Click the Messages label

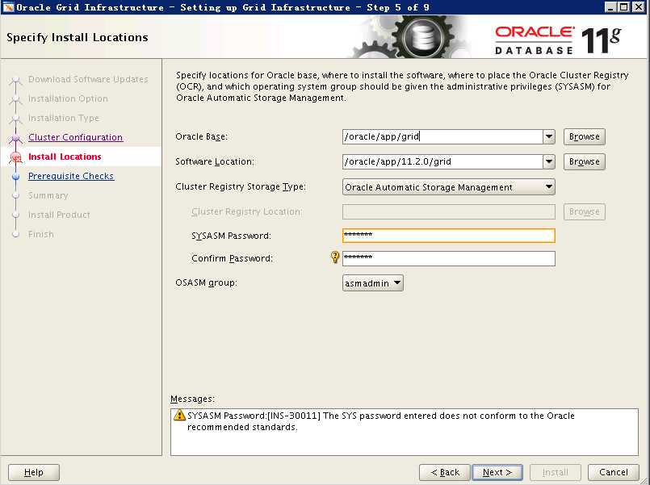pos(192,399)
